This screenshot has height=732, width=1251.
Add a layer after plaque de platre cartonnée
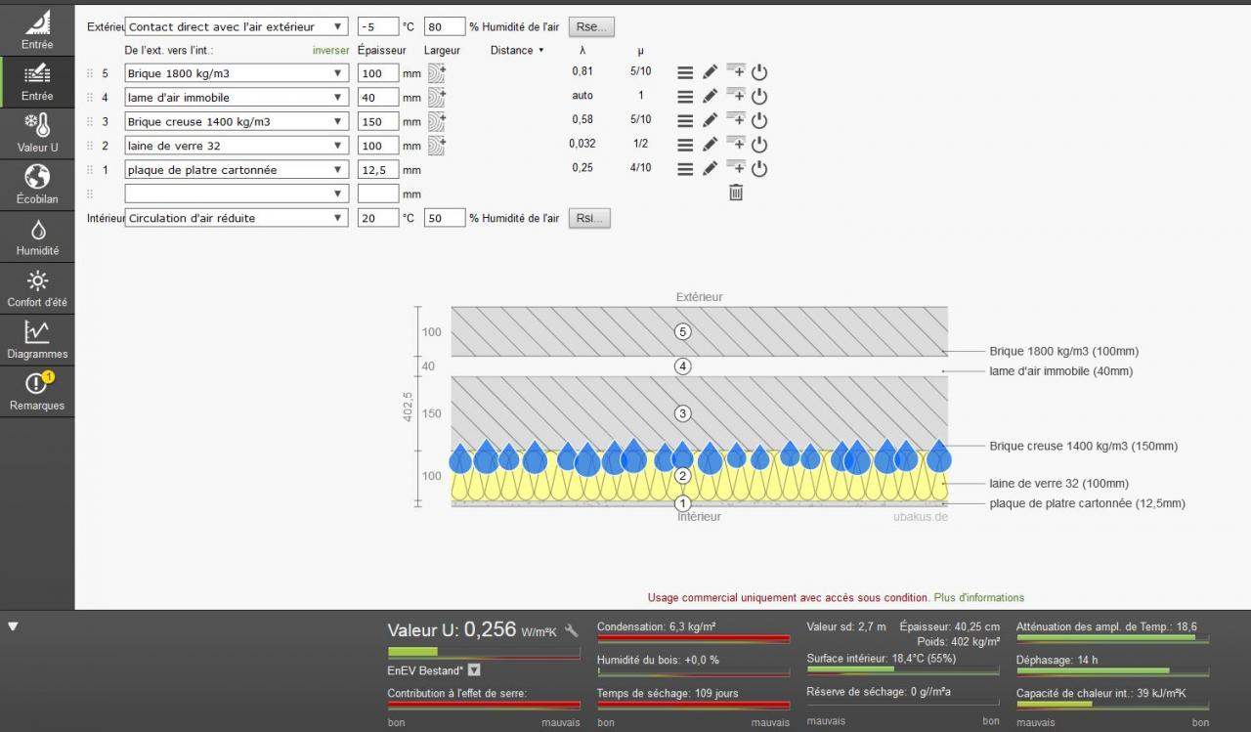[x=735, y=168]
